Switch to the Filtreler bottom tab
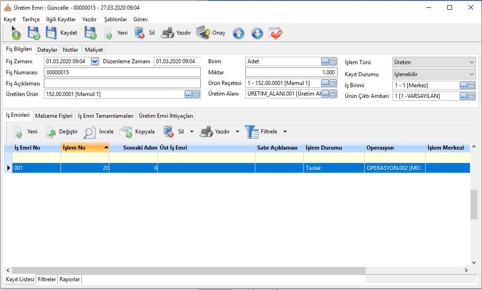The image size is (482, 290). coord(47,279)
